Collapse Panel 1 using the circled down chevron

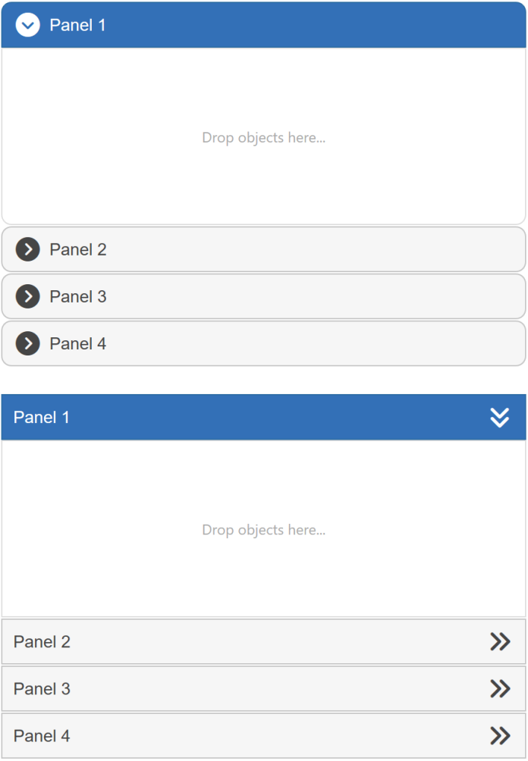[x=28, y=25]
